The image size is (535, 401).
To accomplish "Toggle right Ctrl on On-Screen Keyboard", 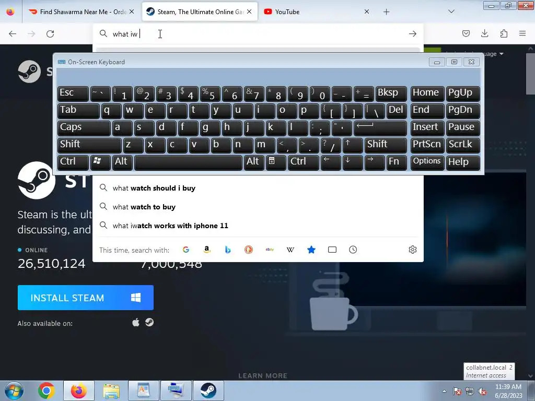I will [304, 162].
